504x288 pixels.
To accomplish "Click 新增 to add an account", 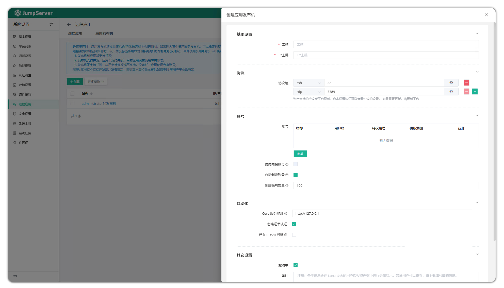I will pos(300,154).
